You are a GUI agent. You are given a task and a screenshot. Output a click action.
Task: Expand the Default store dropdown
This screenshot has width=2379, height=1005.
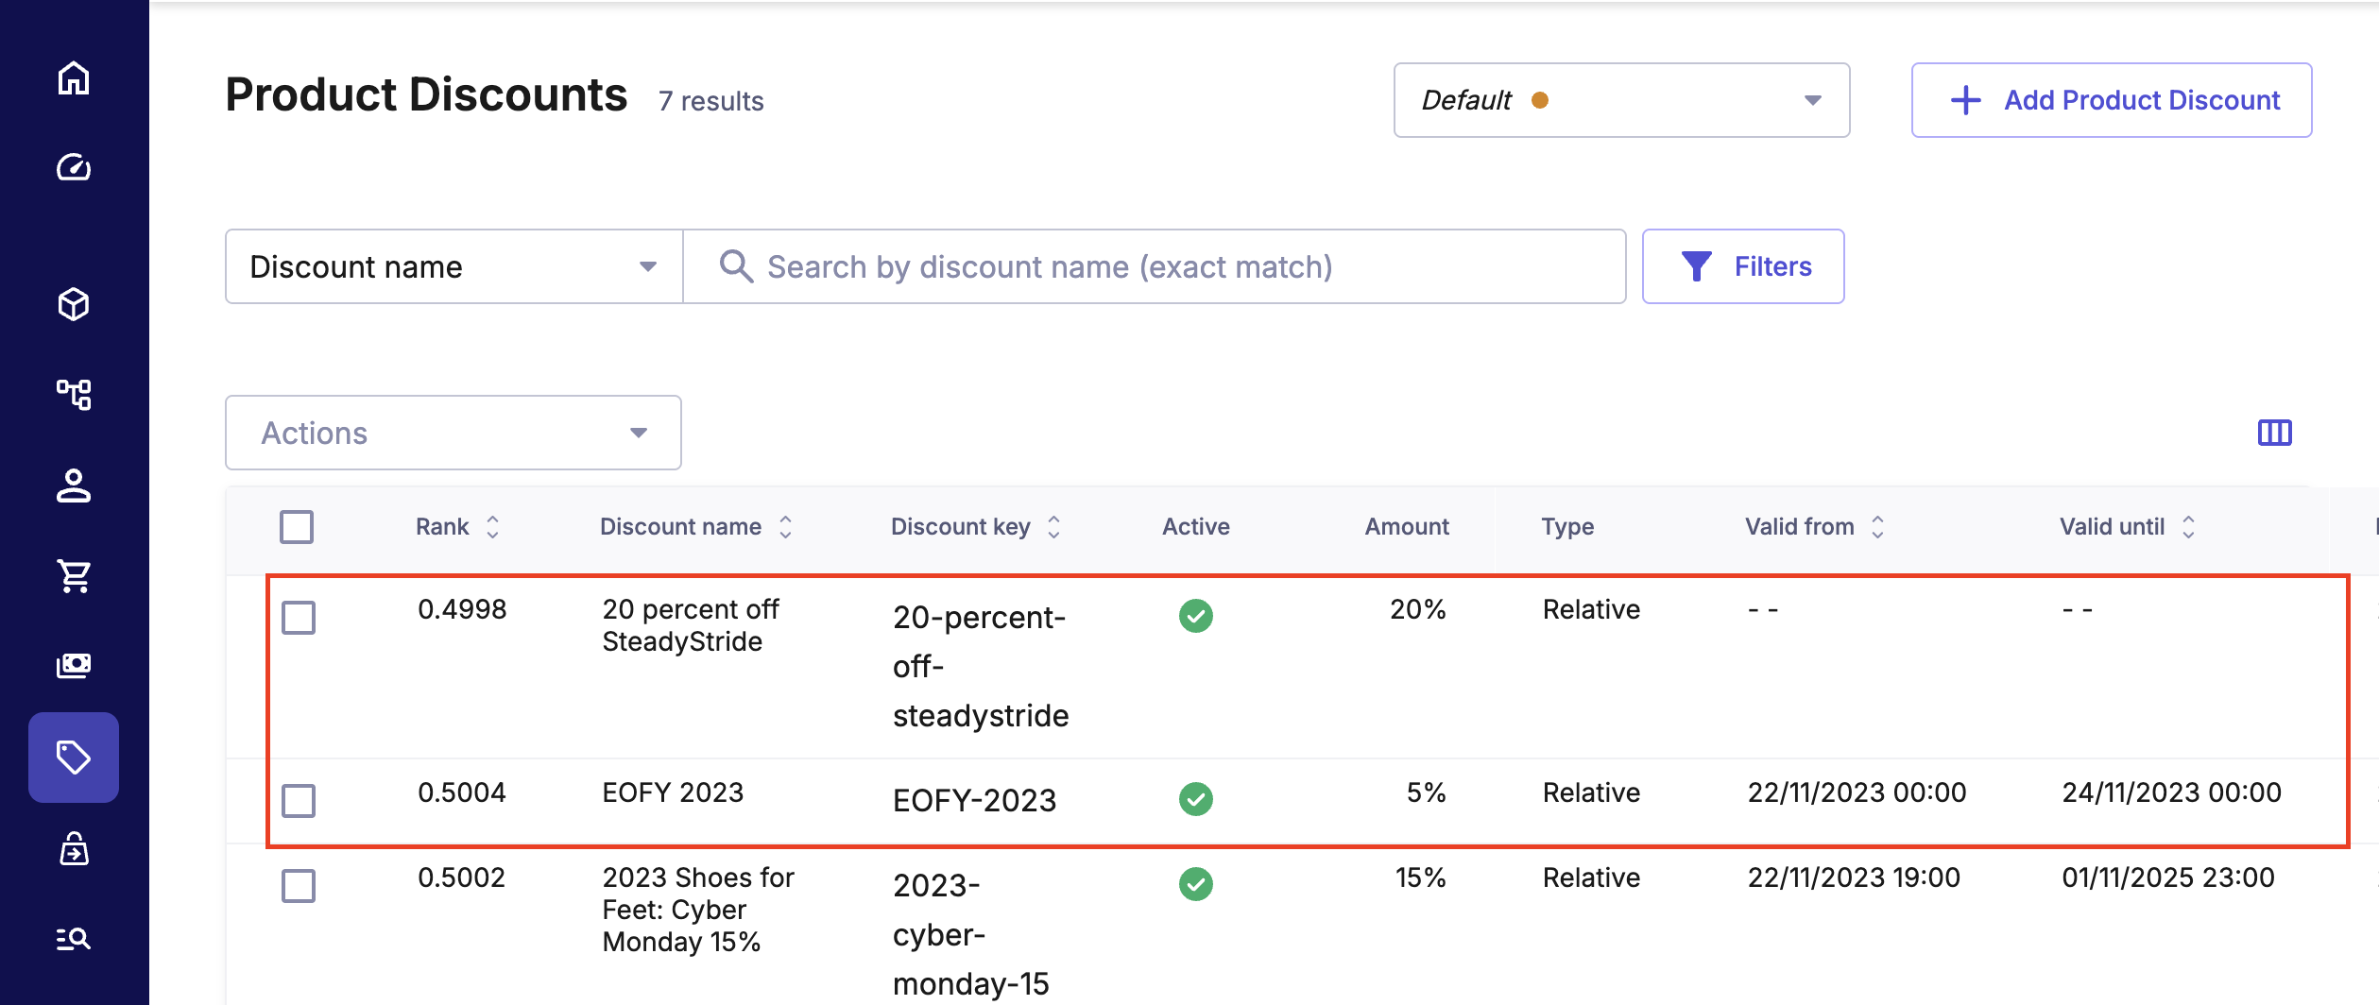(x=1621, y=100)
